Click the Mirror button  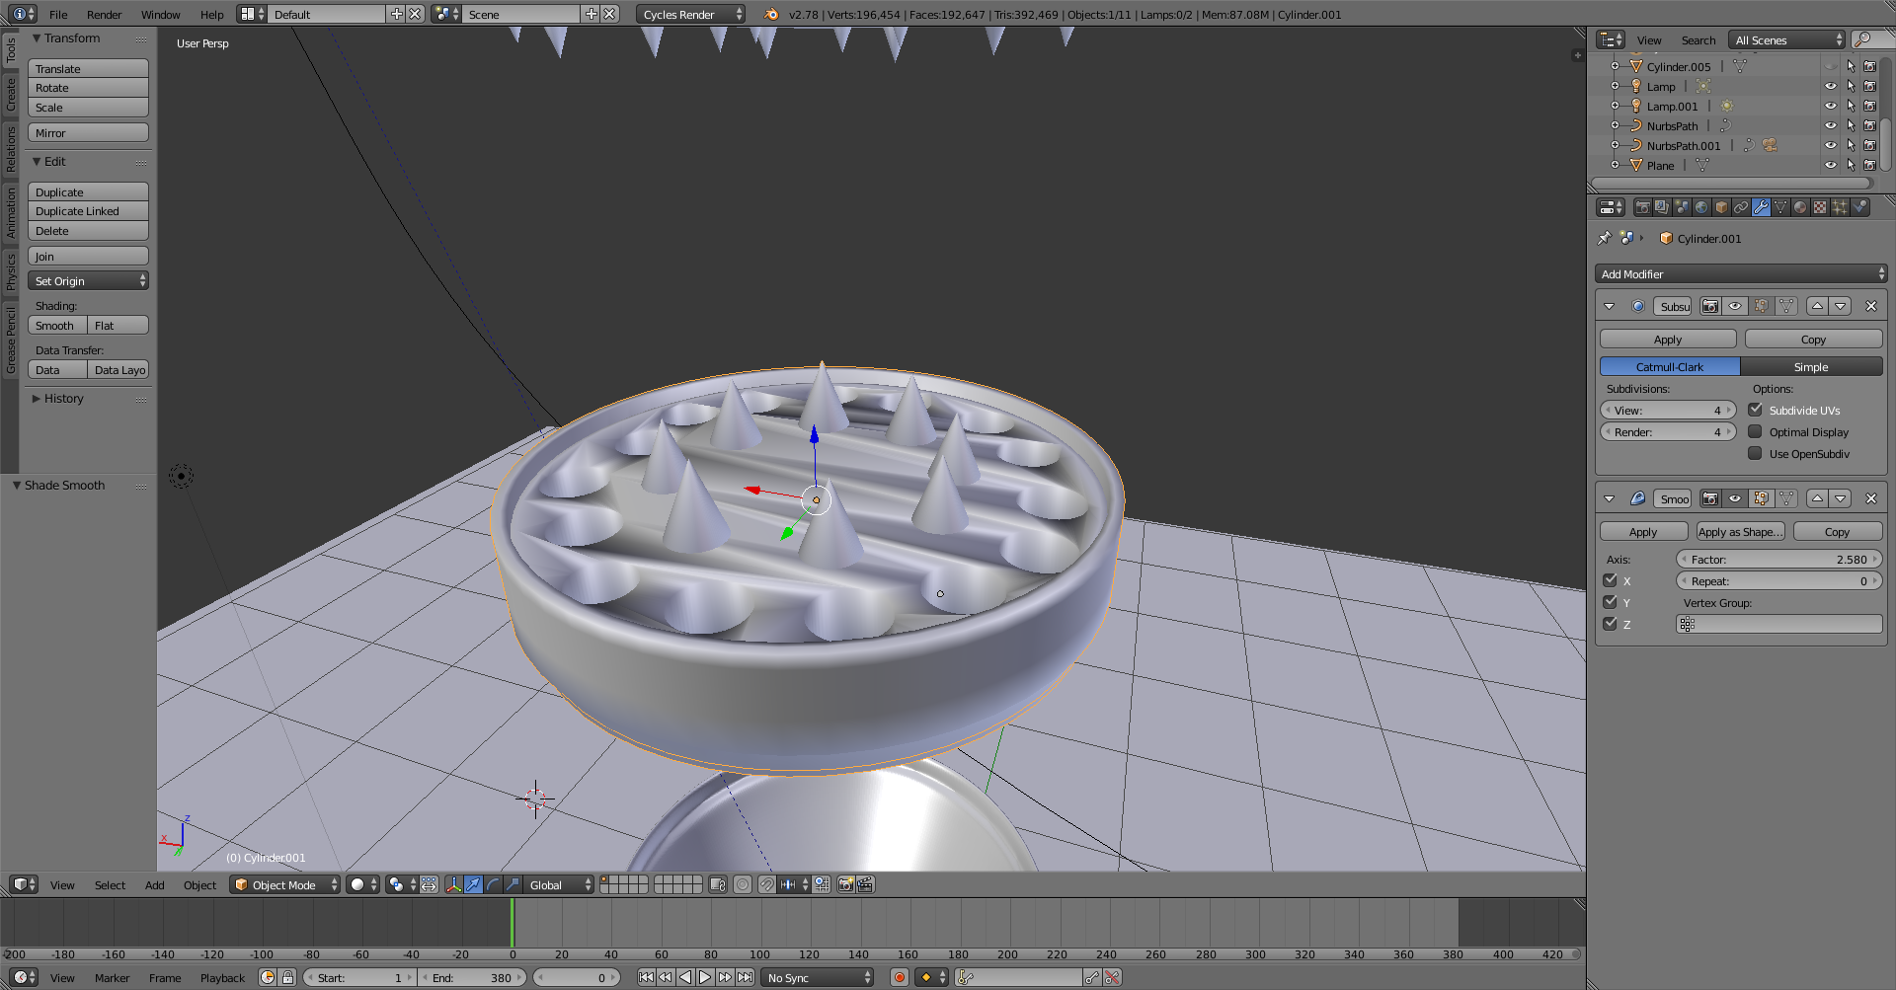pyautogui.click(x=88, y=132)
